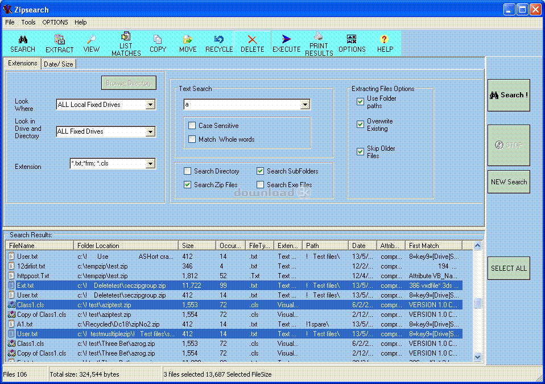Click the NEW Search button
Image resolution: width=545 pixels, height=384 pixels.
(x=509, y=181)
